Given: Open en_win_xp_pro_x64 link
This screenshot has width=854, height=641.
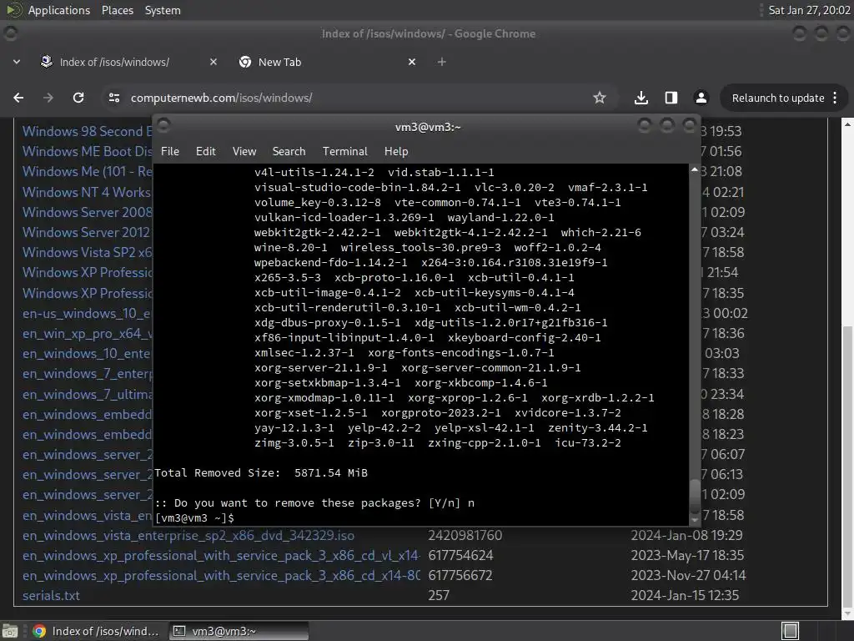Looking at the screenshot, I should point(87,333).
